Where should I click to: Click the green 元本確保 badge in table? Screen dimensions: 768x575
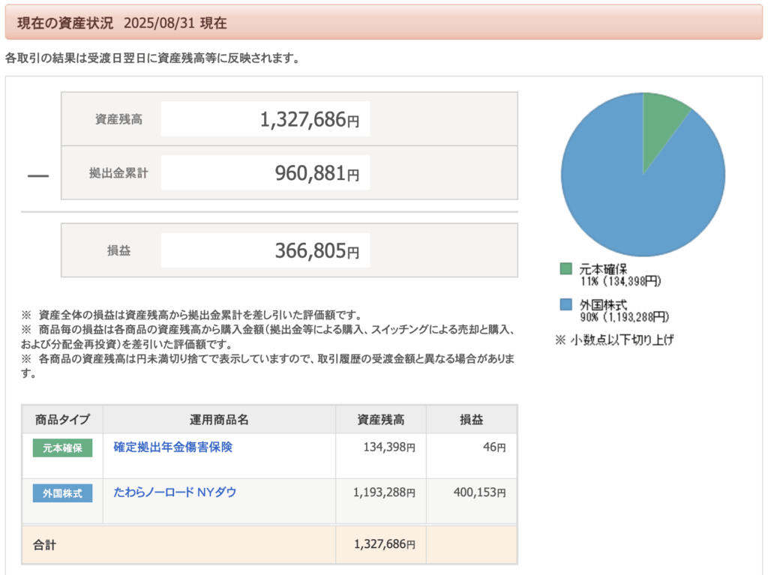click(62, 448)
